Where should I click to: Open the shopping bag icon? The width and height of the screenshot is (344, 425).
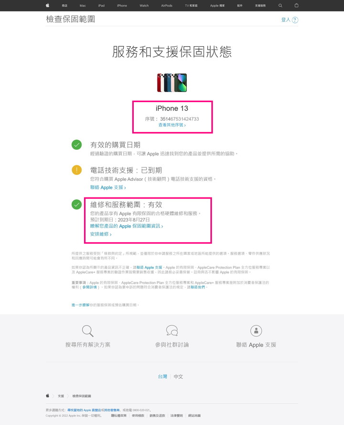297,5
